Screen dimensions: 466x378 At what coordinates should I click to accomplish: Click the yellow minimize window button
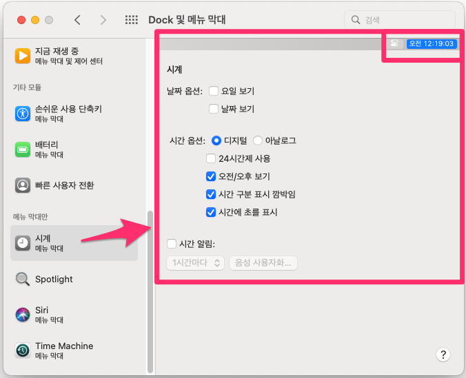(35, 20)
